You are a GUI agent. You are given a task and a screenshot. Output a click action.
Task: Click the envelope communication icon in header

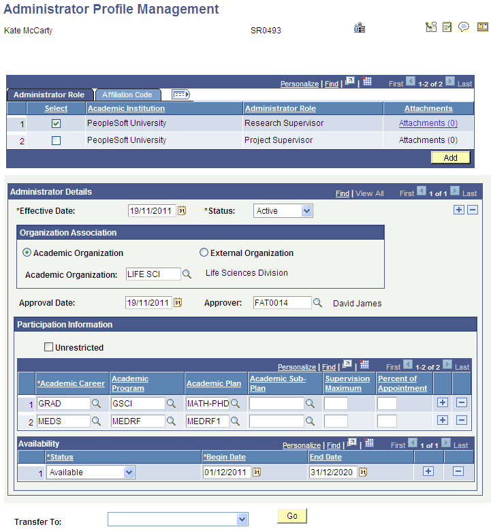click(431, 27)
